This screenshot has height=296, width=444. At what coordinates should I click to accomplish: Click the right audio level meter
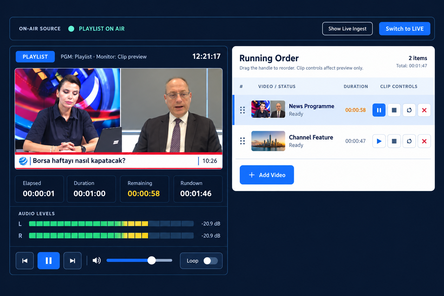[x=111, y=236]
